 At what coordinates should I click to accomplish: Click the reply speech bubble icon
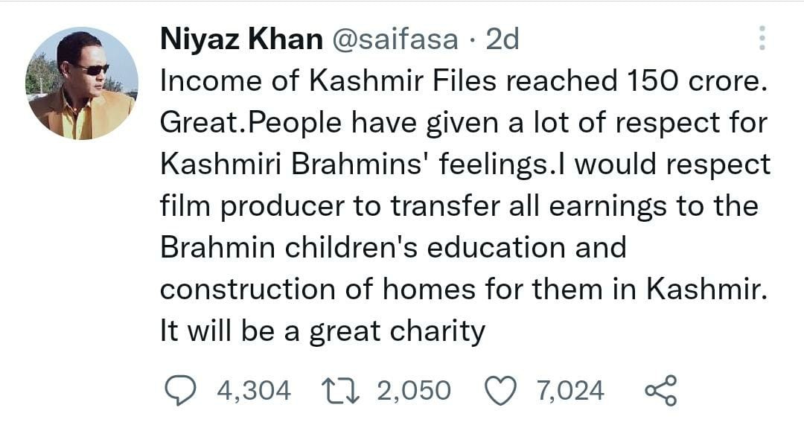(178, 391)
